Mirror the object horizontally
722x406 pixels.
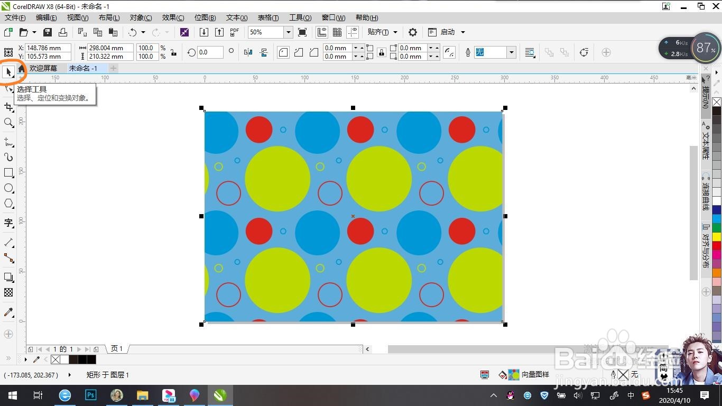(248, 52)
